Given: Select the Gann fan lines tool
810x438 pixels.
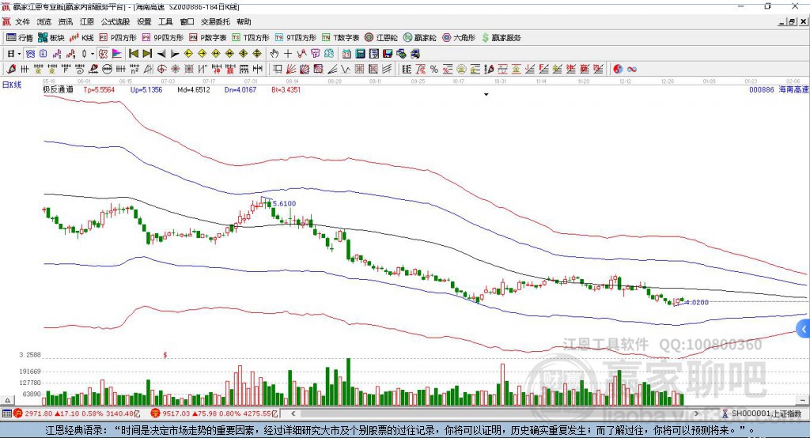Looking at the screenshot, I should pos(291,70).
